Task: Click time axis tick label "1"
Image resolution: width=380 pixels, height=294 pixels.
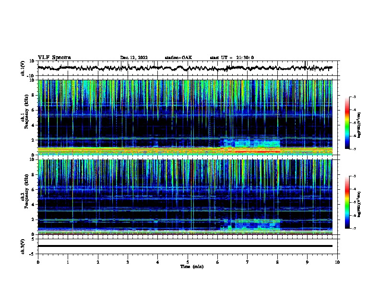Action: click(x=68, y=262)
